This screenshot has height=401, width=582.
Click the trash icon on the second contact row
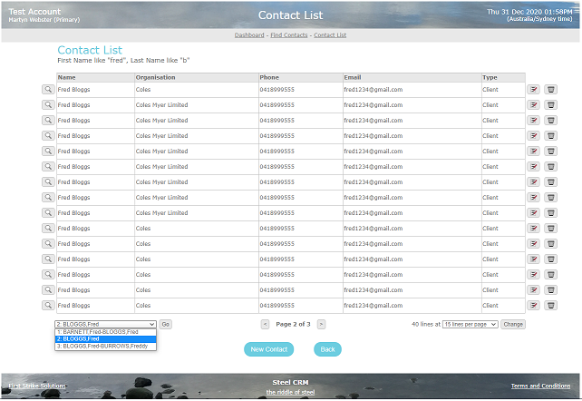[551, 105]
